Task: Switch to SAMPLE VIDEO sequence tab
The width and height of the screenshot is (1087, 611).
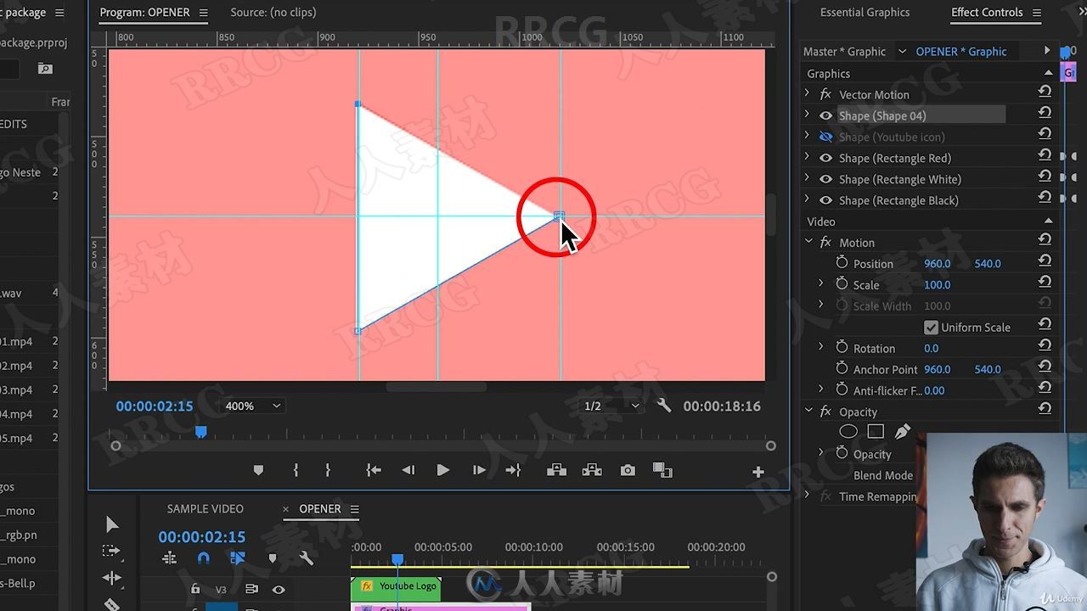Action: pyautogui.click(x=205, y=508)
